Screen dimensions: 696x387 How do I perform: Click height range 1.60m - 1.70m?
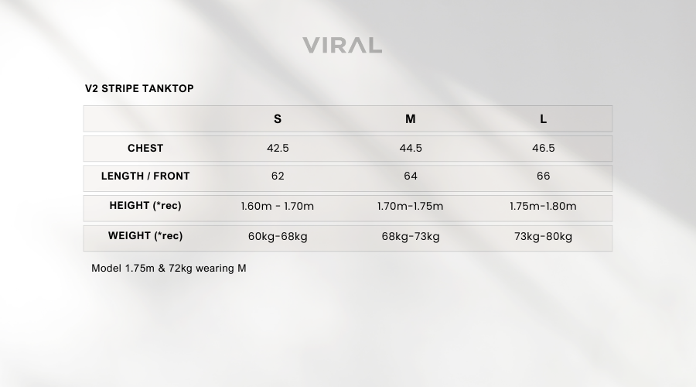click(278, 206)
